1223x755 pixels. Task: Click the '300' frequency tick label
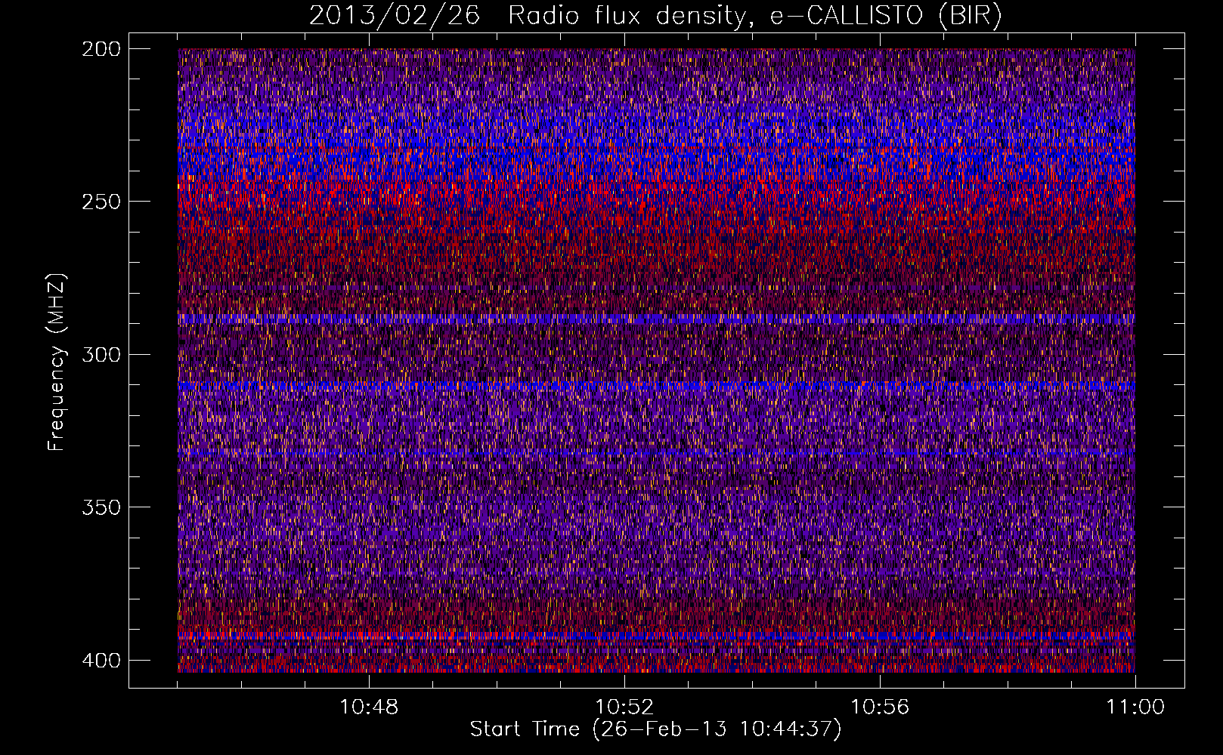(101, 354)
